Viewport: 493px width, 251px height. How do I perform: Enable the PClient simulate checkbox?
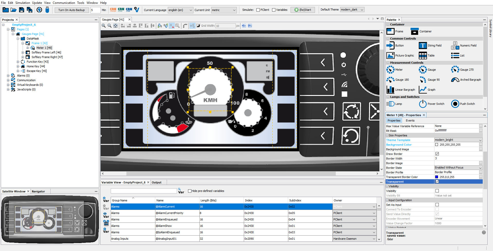tap(258, 10)
